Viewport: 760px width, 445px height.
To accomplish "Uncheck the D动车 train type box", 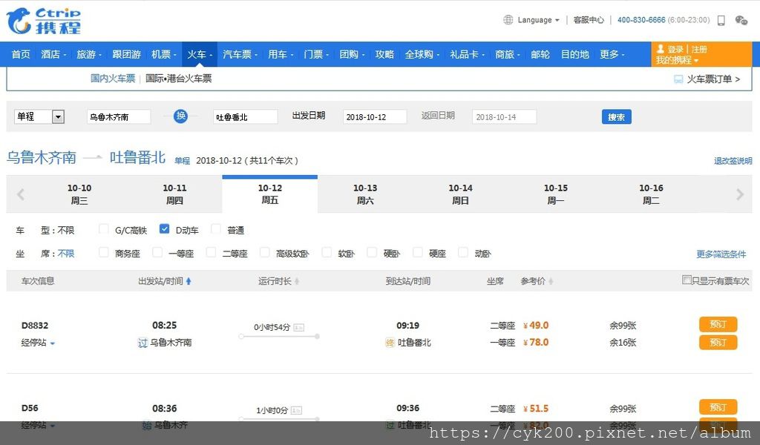I will coord(164,229).
